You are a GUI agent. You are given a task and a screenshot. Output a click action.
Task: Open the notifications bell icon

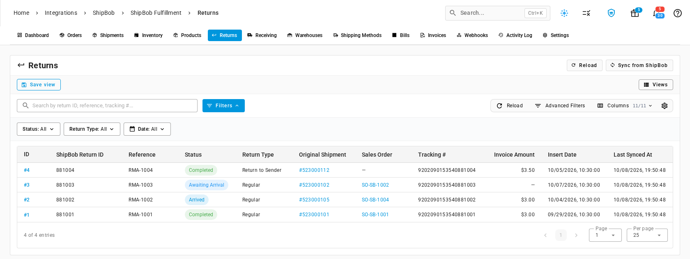tap(657, 13)
